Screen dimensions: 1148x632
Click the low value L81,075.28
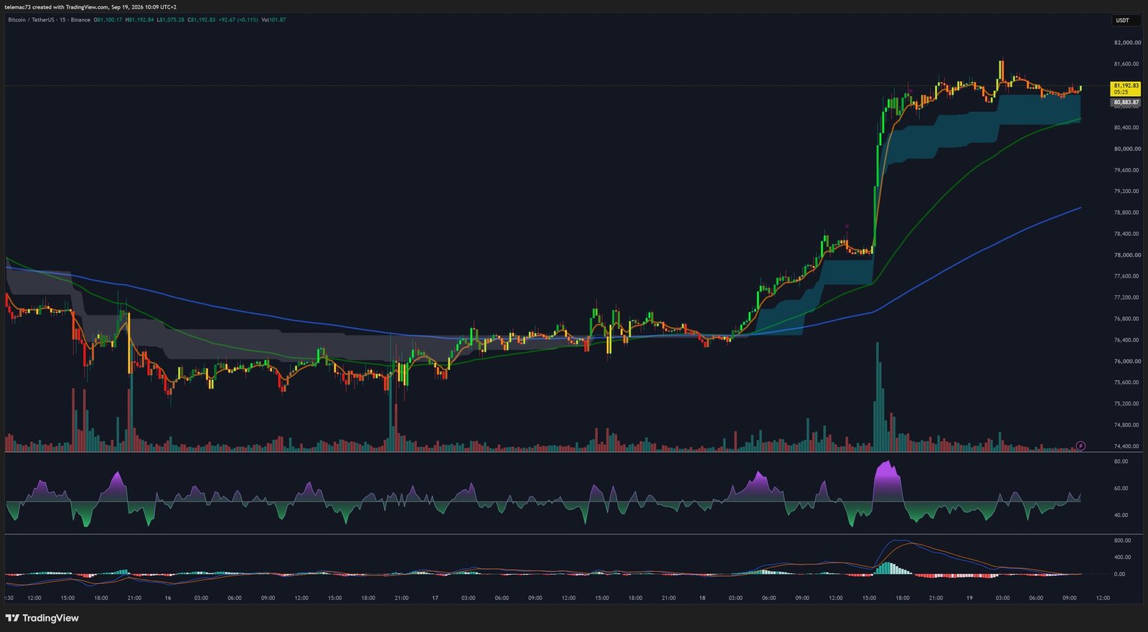171,20
